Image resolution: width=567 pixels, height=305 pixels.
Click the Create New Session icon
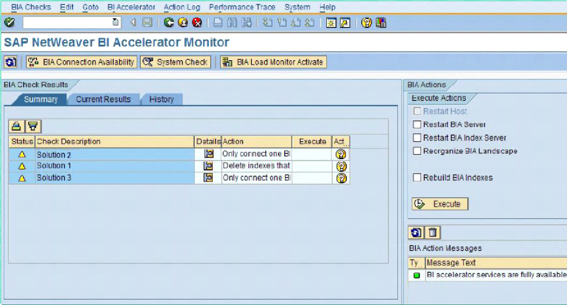[331, 22]
